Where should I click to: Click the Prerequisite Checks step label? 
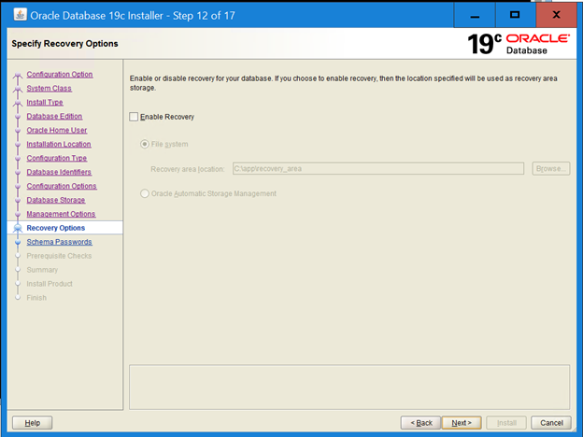59,256
